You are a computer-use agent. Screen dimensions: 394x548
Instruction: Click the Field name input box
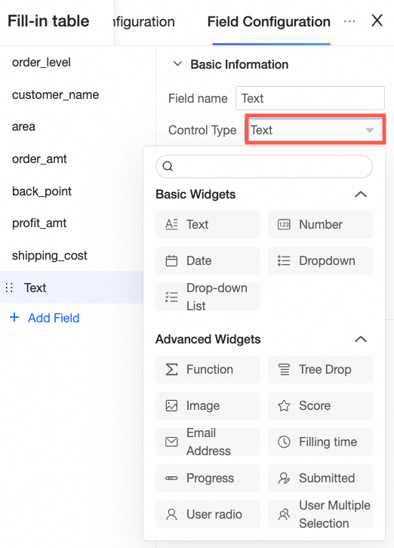310,98
